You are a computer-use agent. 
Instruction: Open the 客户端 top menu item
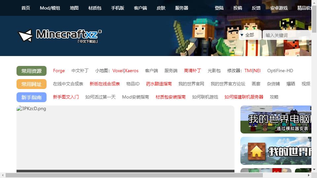[x=140, y=8]
